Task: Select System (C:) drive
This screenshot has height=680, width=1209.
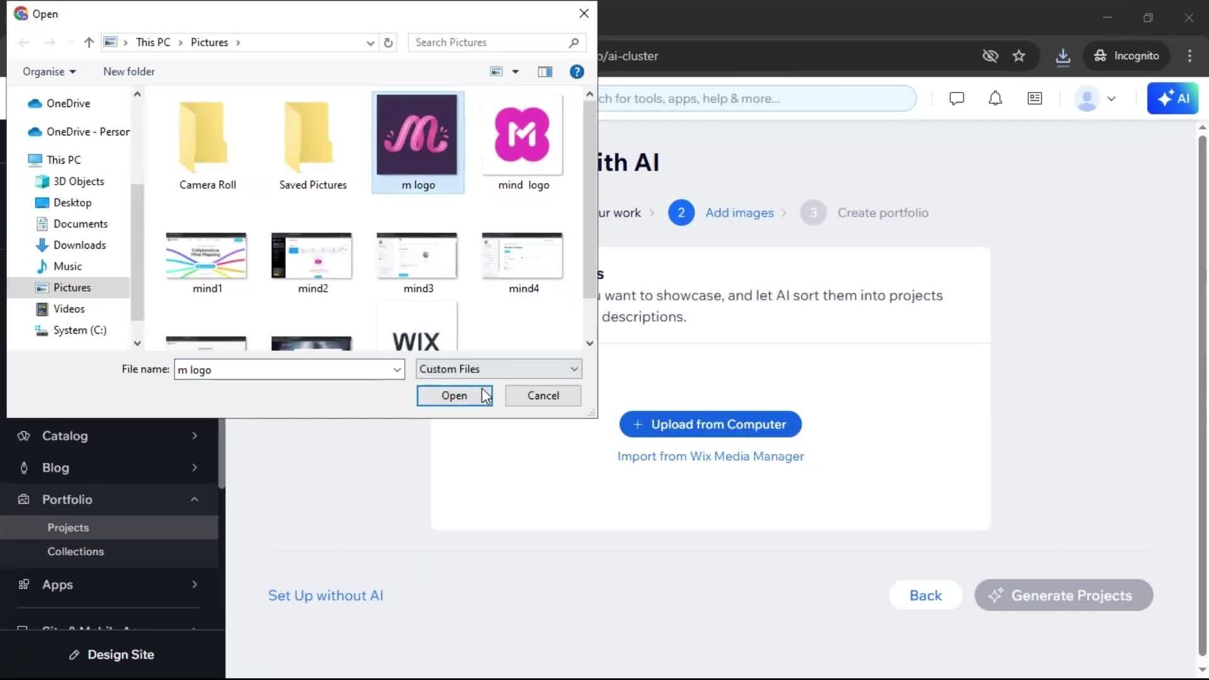Action: pyautogui.click(x=79, y=330)
